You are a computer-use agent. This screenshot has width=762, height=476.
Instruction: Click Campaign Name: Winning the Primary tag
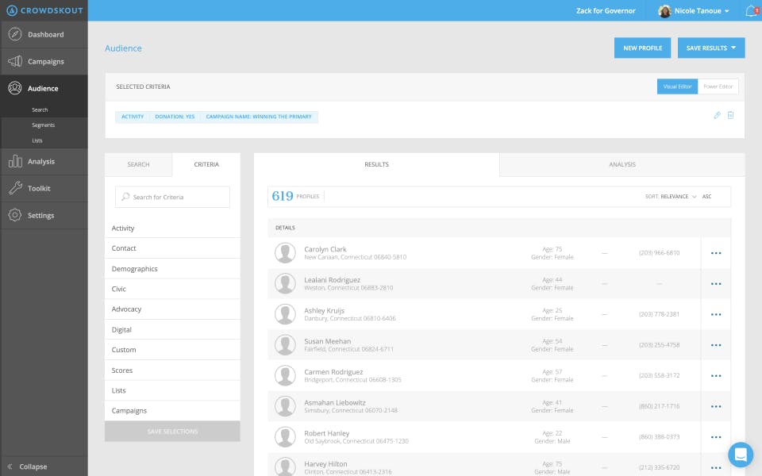259,117
